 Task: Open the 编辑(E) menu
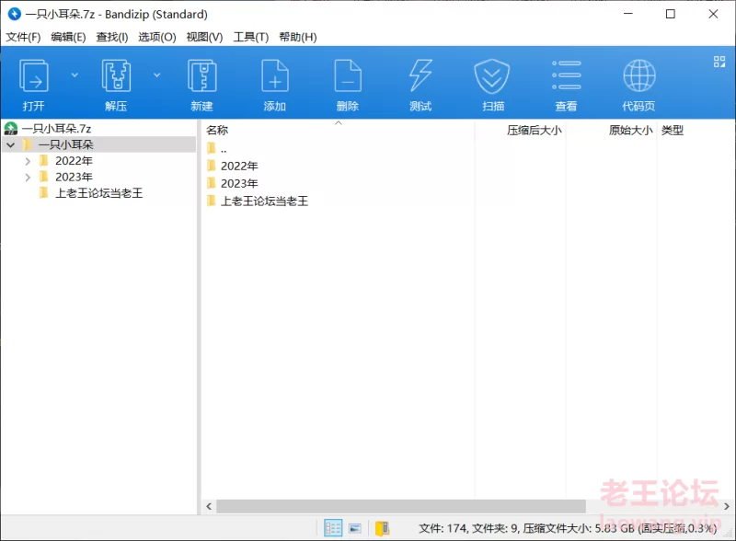[68, 37]
